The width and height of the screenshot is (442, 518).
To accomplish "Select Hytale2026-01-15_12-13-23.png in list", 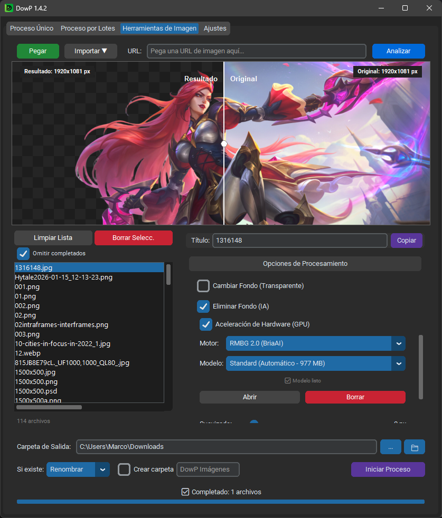I will point(89,277).
